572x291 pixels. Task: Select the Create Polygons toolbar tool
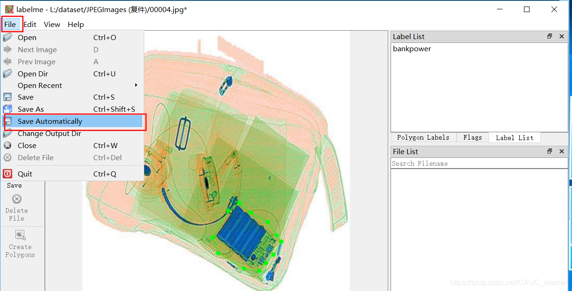tap(20, 244)
